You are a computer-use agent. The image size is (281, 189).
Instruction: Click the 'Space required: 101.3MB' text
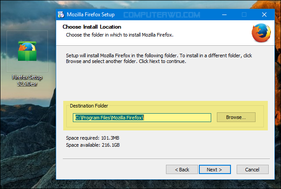pyautogui.click(x=93, y=138)
